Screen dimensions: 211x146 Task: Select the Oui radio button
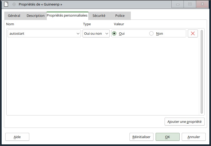(114, 33)
